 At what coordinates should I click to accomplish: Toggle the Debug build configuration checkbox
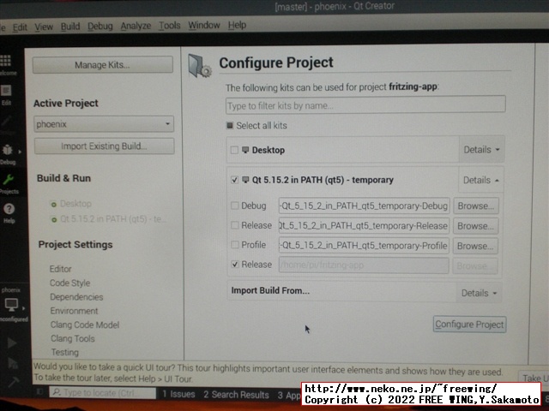click(x=235, y=205)
